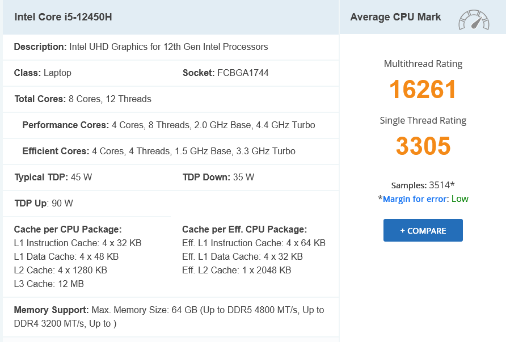
Task: Select the Class: Laptop field
Action: point(43,73)
